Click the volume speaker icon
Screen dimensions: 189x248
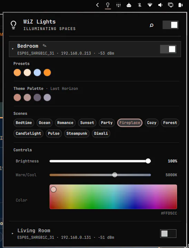(x=160, y=5)
